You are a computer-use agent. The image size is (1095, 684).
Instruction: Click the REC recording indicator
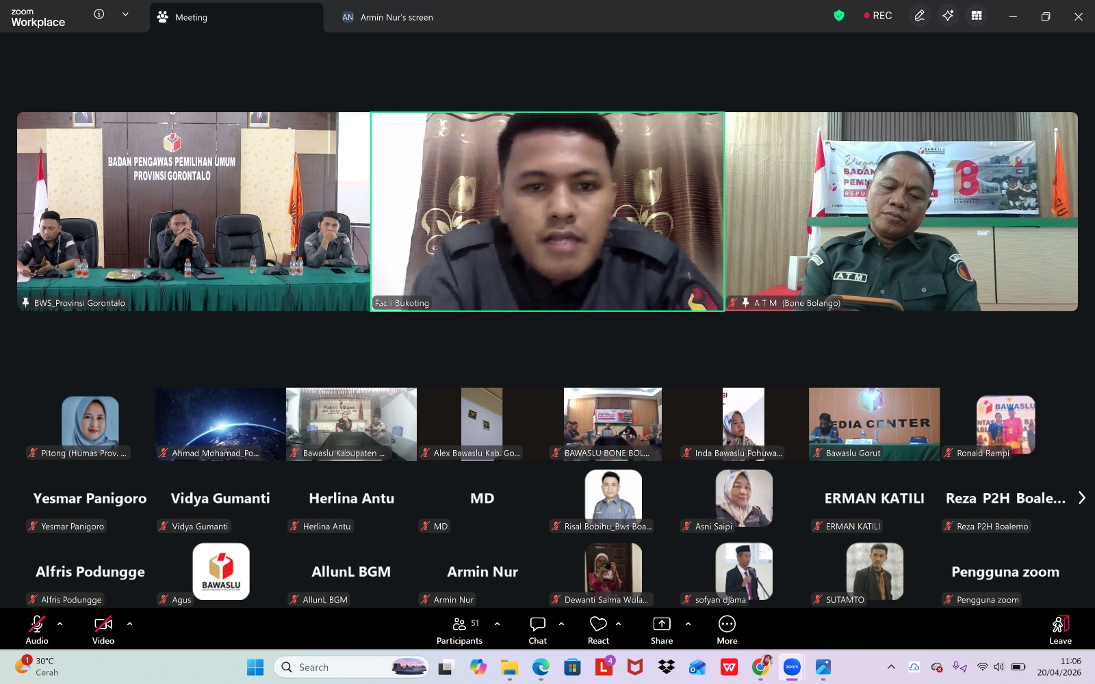click(x=878, y=16)
